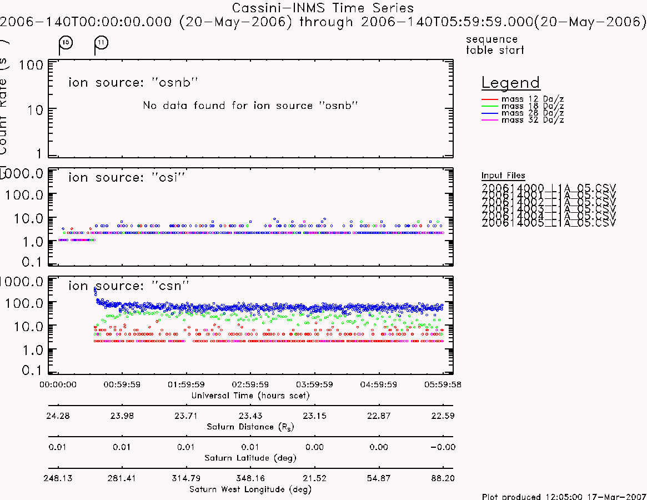Click the west longitude value 314.79
Screen dimensions: 647x500
[x=186, y=478]
